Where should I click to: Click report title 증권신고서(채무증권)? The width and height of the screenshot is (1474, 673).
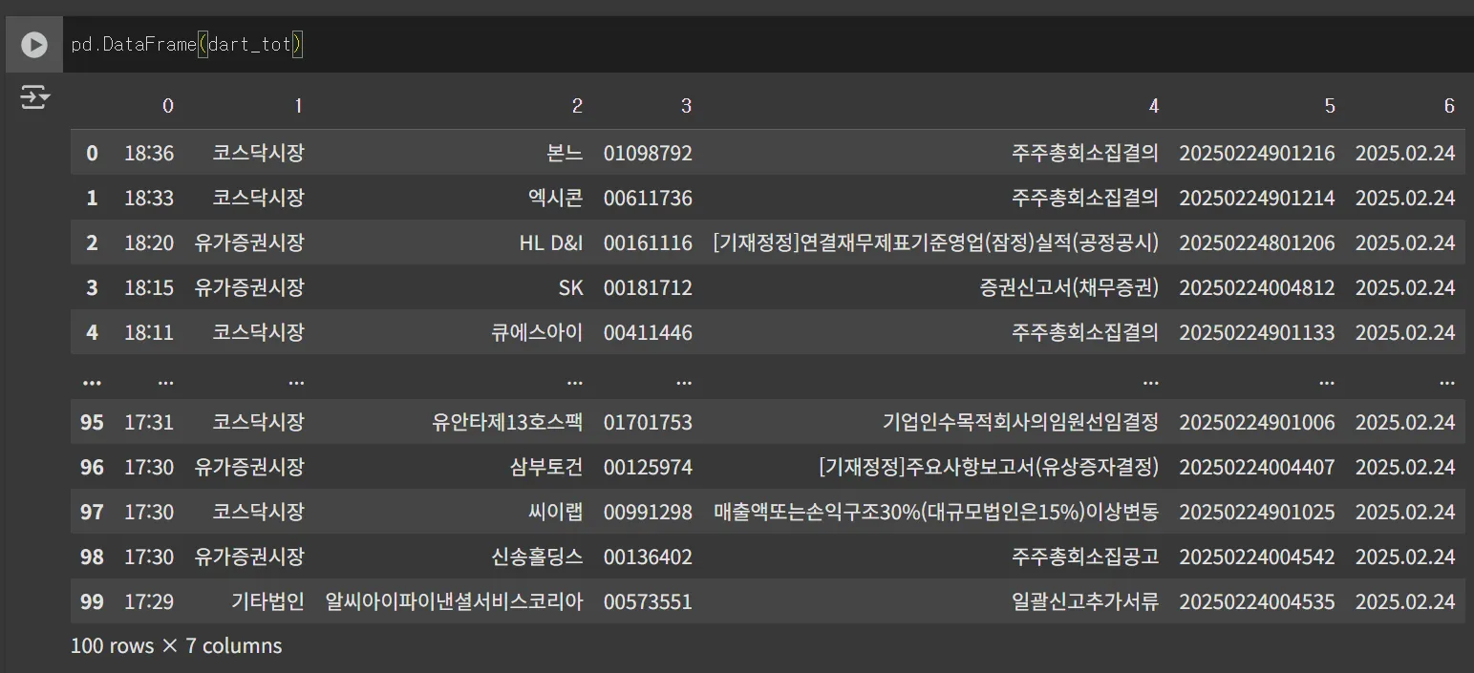click(1069, 287)
